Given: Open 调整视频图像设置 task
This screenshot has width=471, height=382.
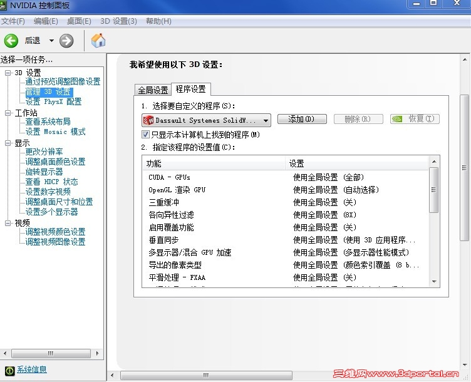Looking at the screenshot, I should click(x=55, y=242).
